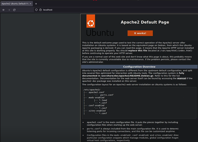The height and width of the screenshot is (142, 198).
Task: Close the Apache2 Ubuntu Default Page tab
Action: [30, 4]
